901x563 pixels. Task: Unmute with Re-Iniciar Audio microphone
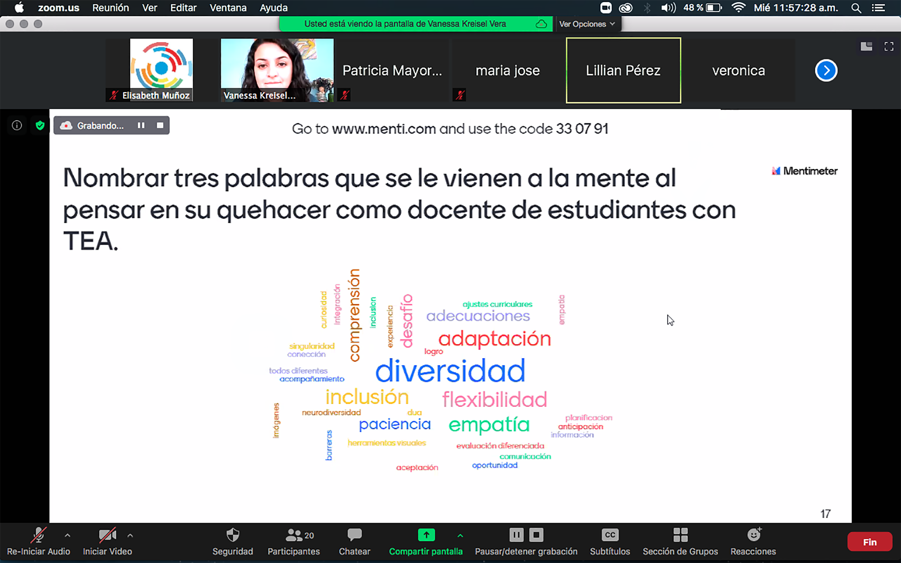click(x=38, y=536)
